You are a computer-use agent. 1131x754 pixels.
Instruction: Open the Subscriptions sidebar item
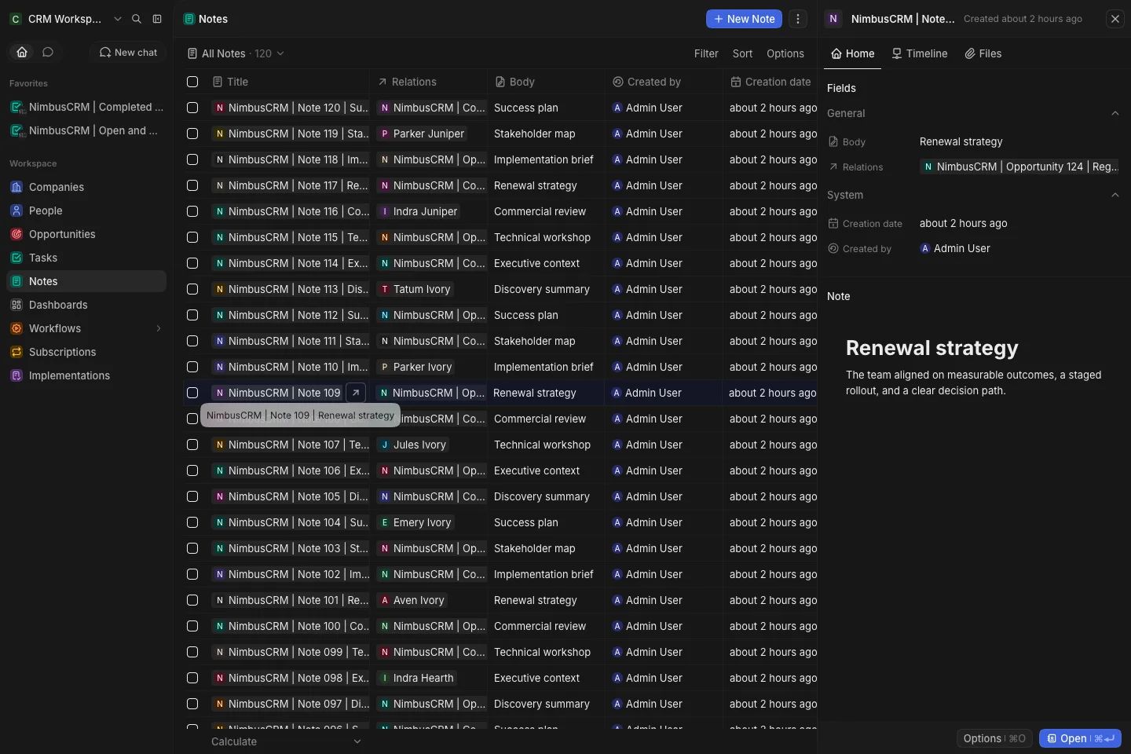86,352
